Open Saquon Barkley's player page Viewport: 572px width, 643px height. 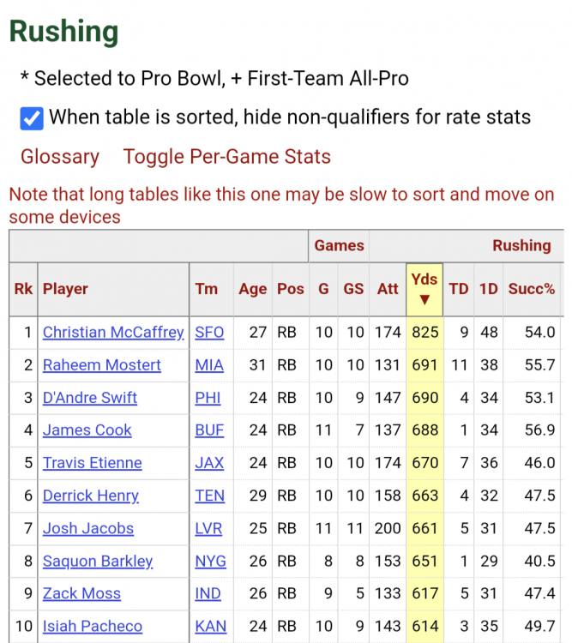pos(98,562)
